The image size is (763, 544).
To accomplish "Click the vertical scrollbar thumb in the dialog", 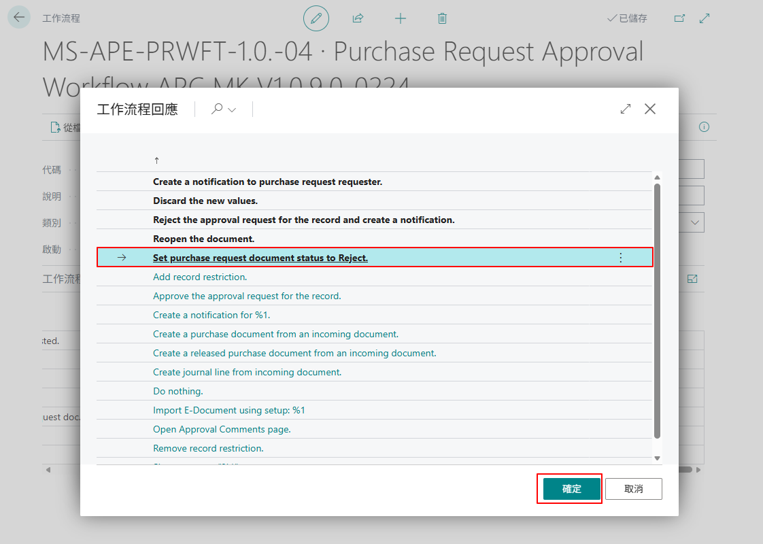I will (658, 311).
